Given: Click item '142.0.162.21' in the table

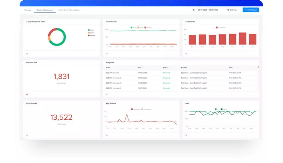Looking at the screenshot, I should point(142,83).
